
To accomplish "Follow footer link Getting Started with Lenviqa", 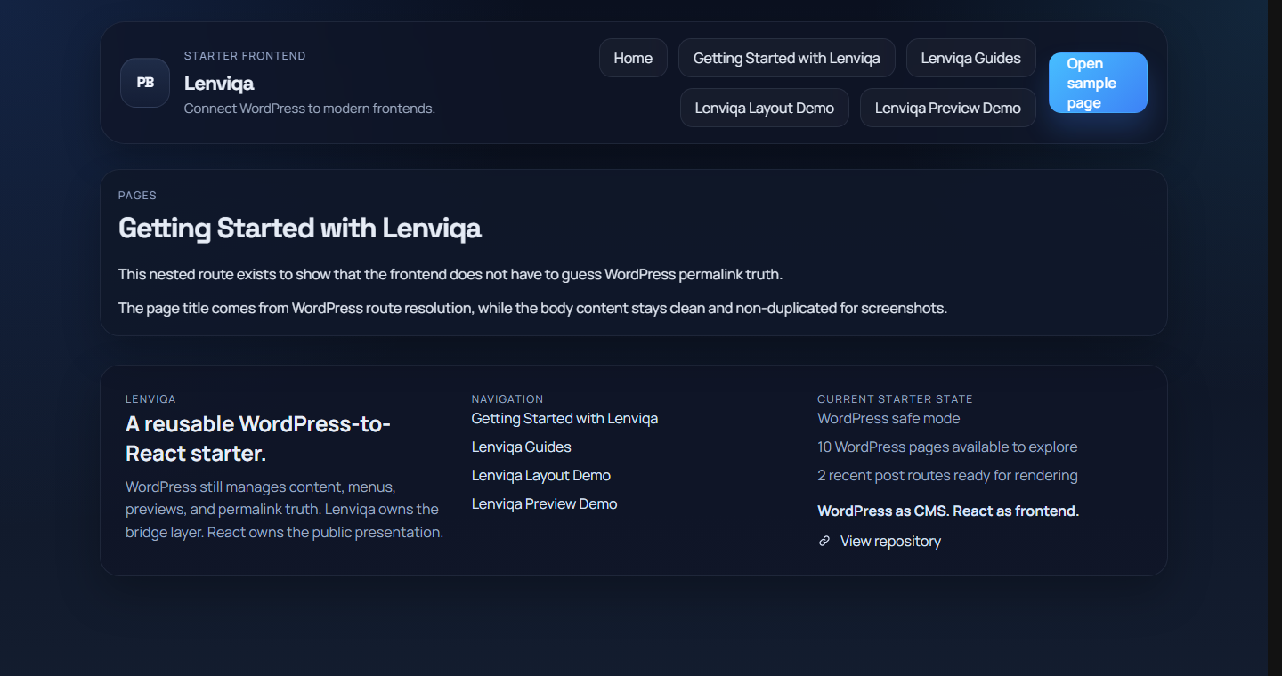I will coord(564,418).
